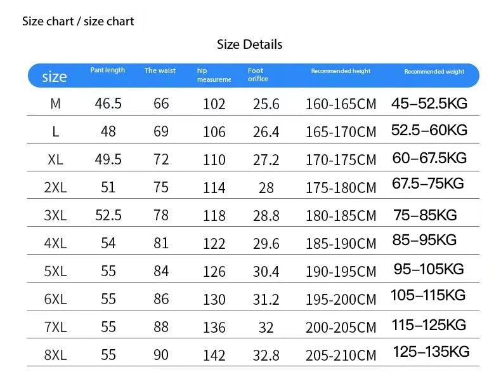Click the "Foot orifice" column header
This screenshot has width=501, height=386.
coord(258,75)
